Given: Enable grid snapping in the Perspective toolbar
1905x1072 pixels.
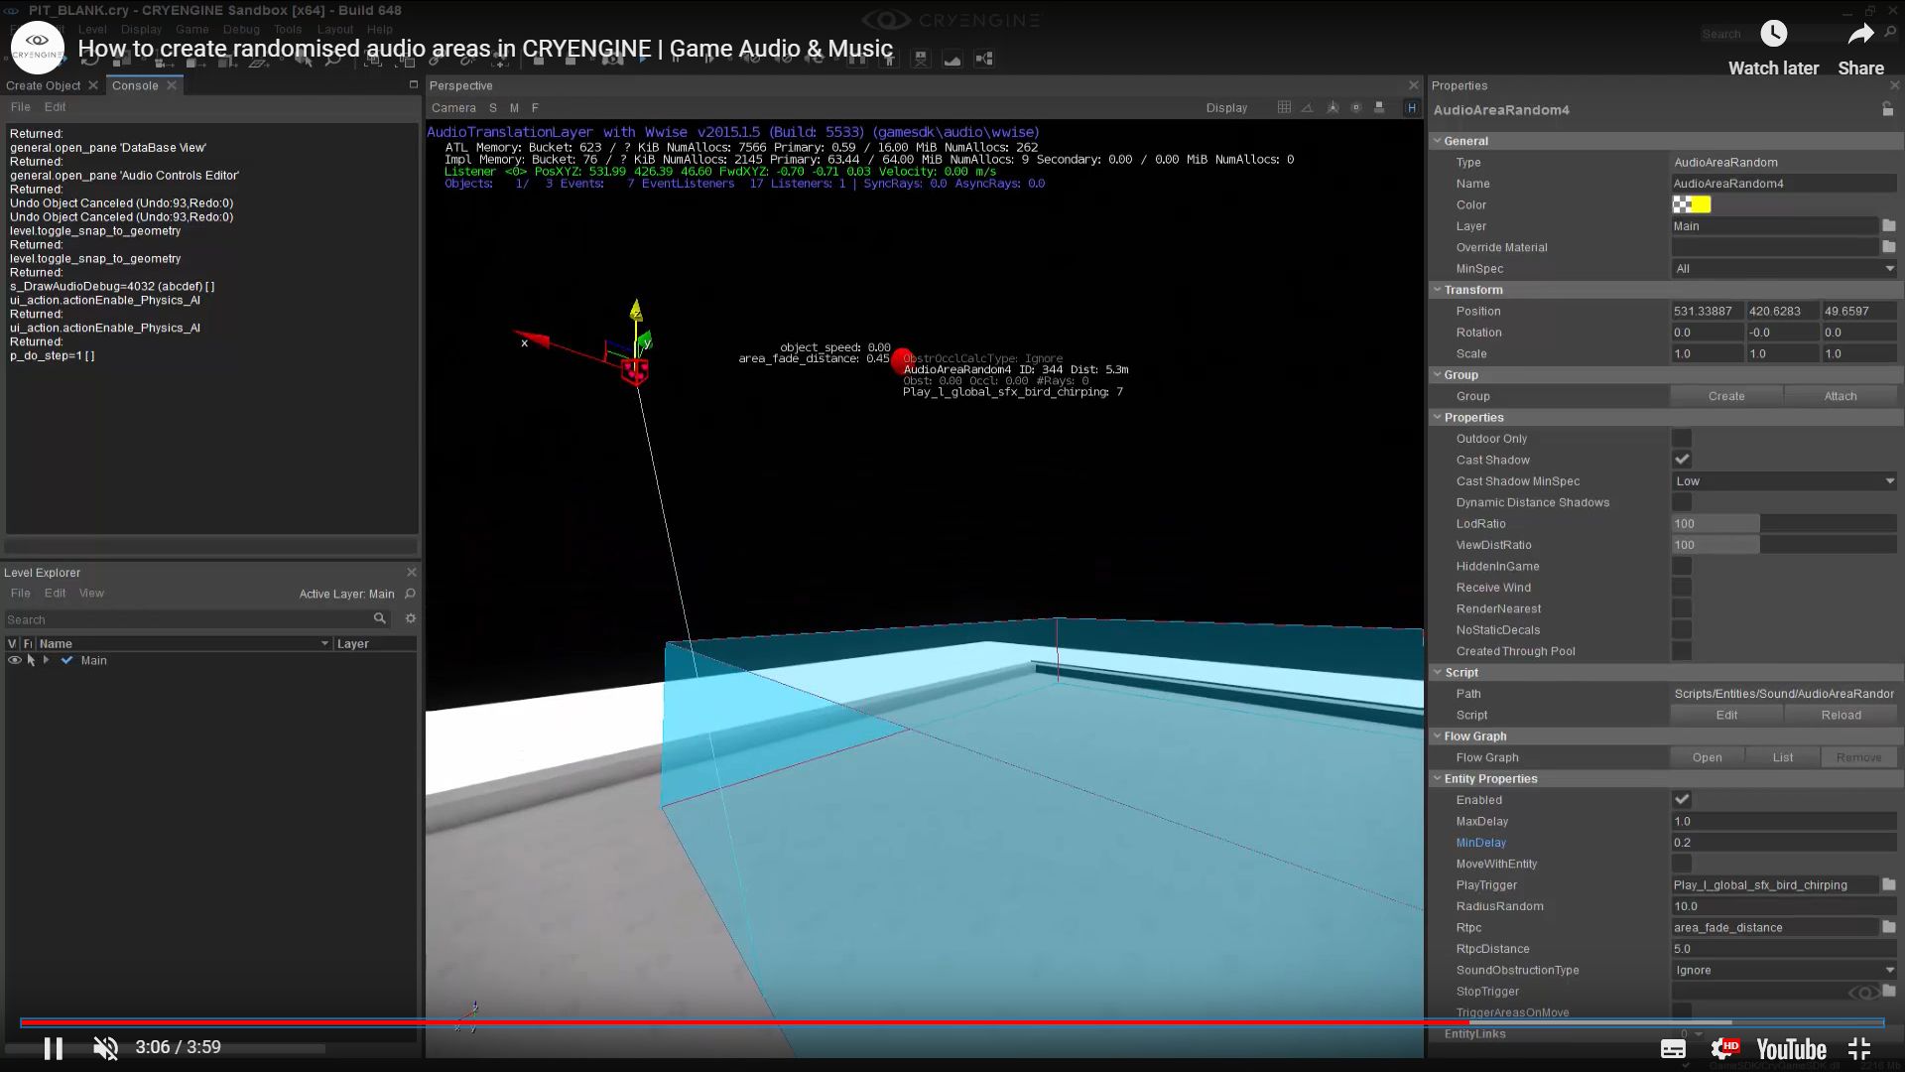Looking at the screenshot, I should point(1284,107).
